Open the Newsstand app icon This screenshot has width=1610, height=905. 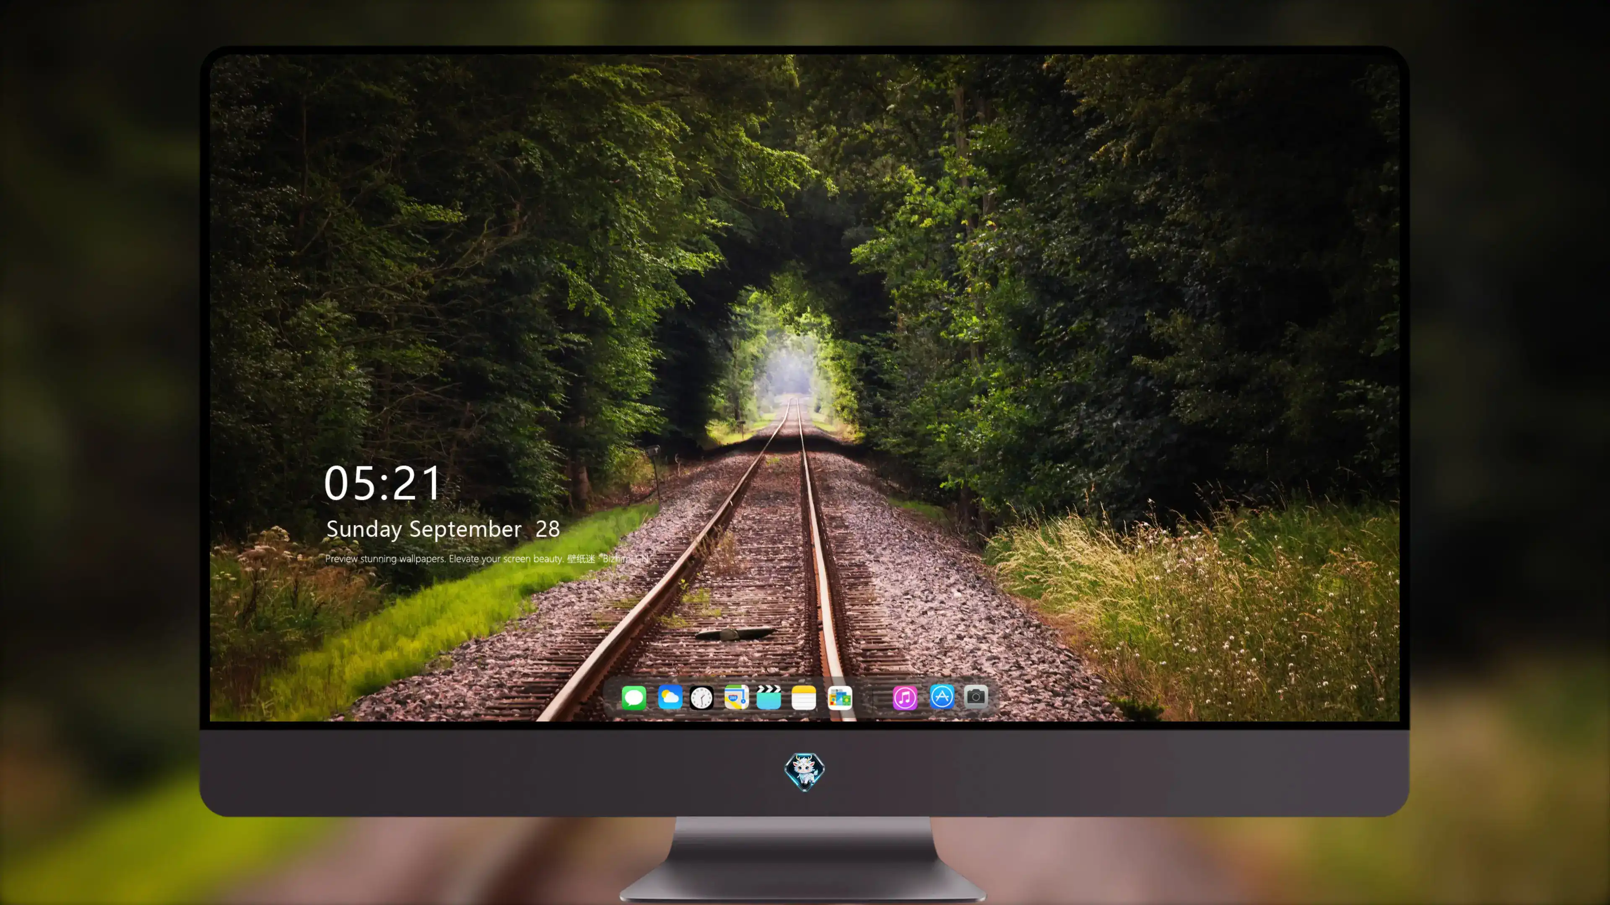click(839, 698)
